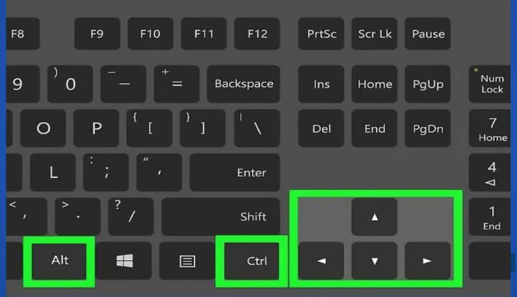Click the Del key
This screenshot has width=517, height=297.
[321, 128]
